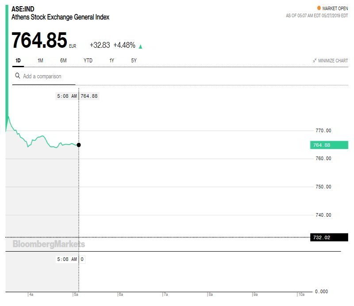
Task: Select the 1Y time range tab
Action: [x=112, y=61]
